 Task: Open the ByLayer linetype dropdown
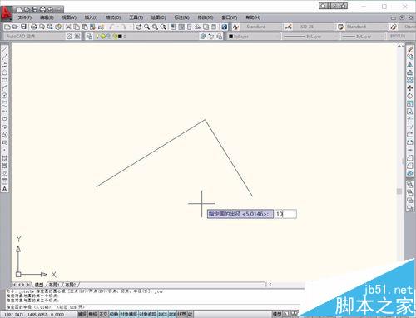[x=310, y=37]
